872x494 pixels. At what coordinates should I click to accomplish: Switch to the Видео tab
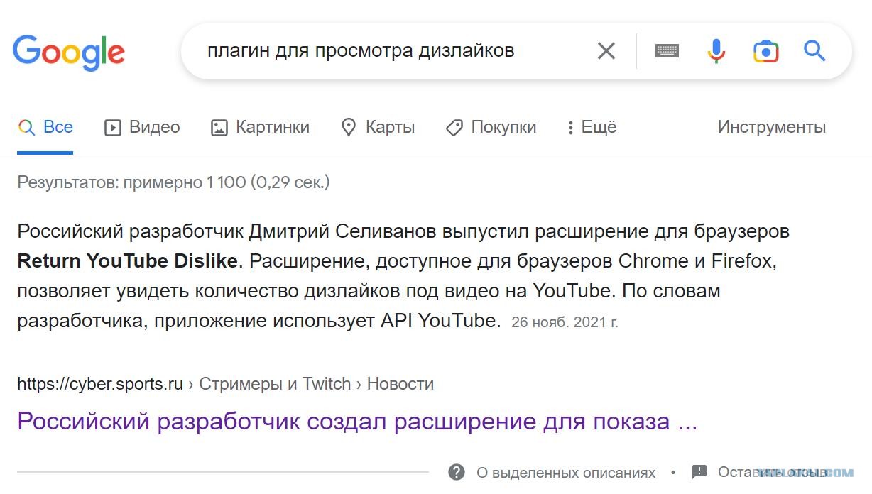coord(142,127)
